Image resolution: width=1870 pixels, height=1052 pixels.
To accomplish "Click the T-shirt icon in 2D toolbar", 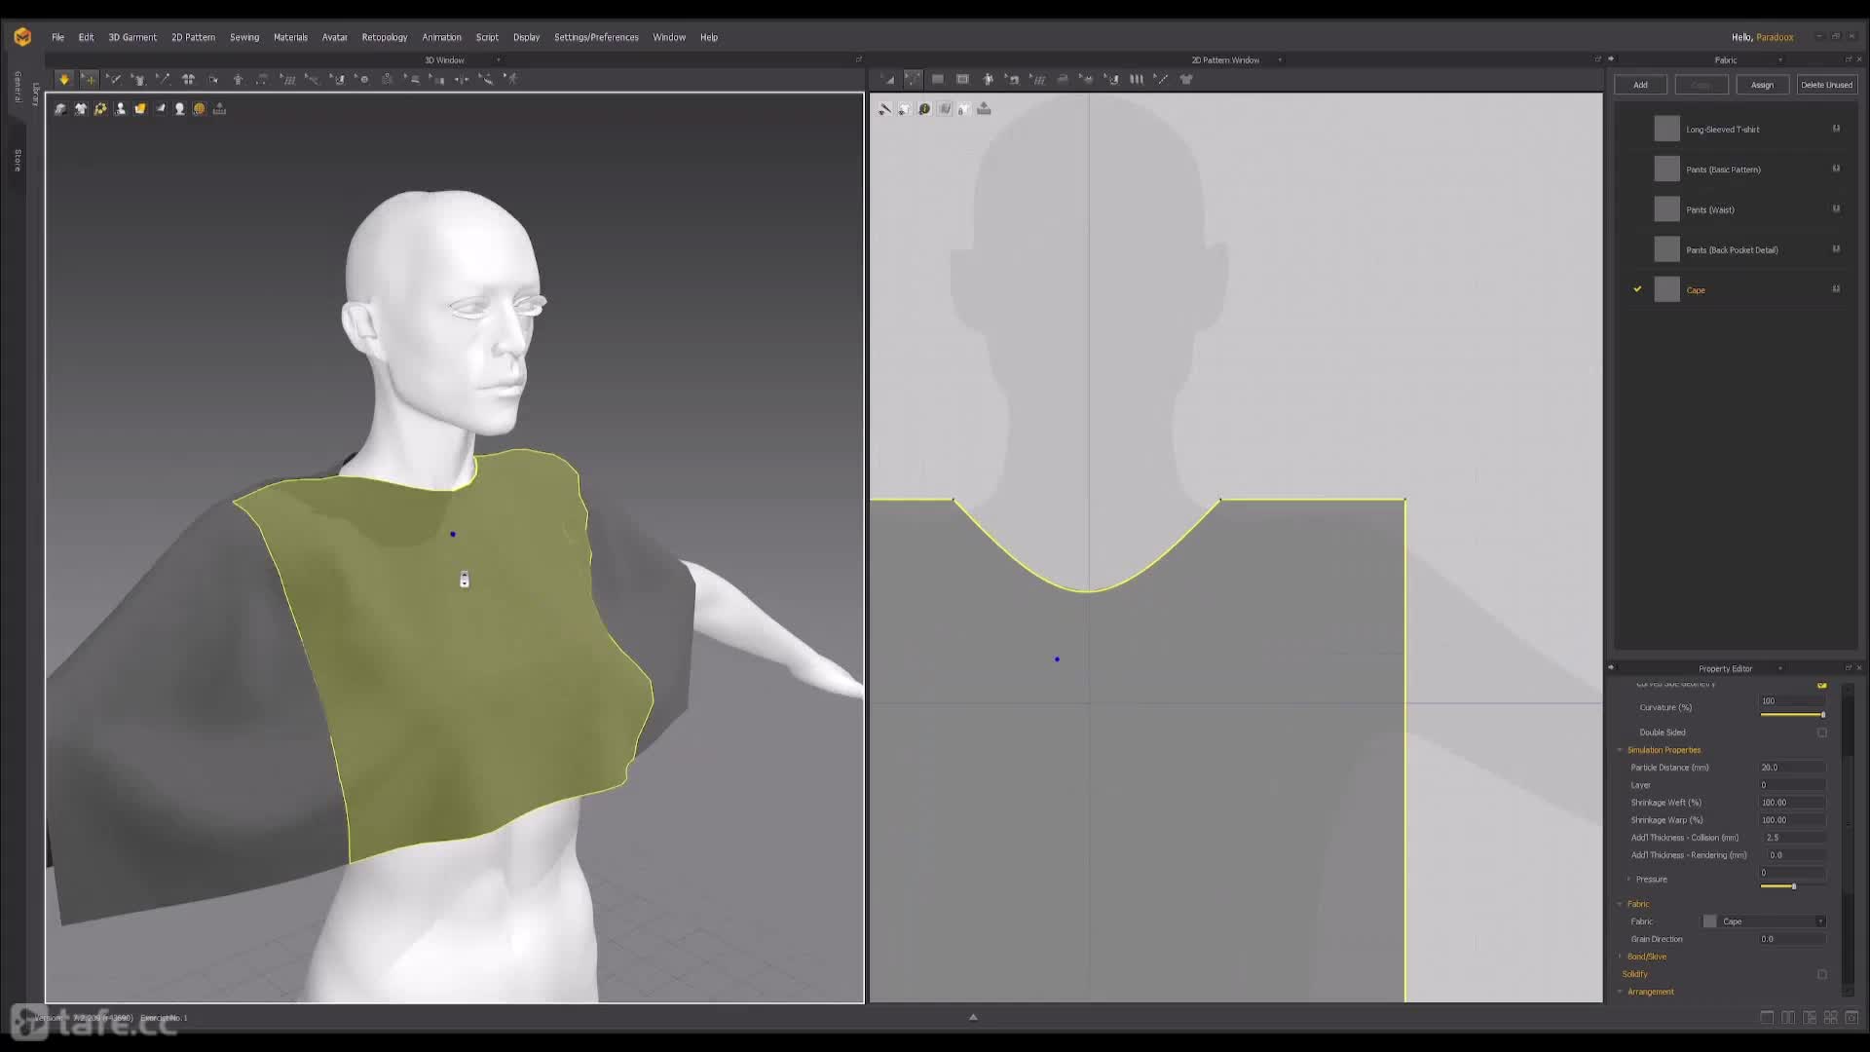I will (x=1186, y=79).
